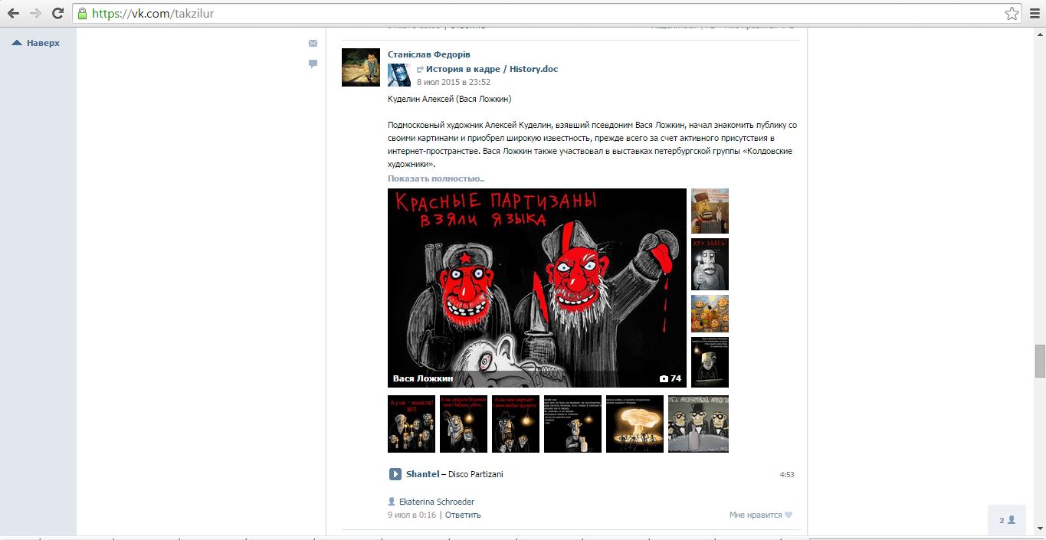This screenshot has width=1046, height=540.
Task: Open the Станіслав Федорів author name link
Action: [x=428, y=54]
